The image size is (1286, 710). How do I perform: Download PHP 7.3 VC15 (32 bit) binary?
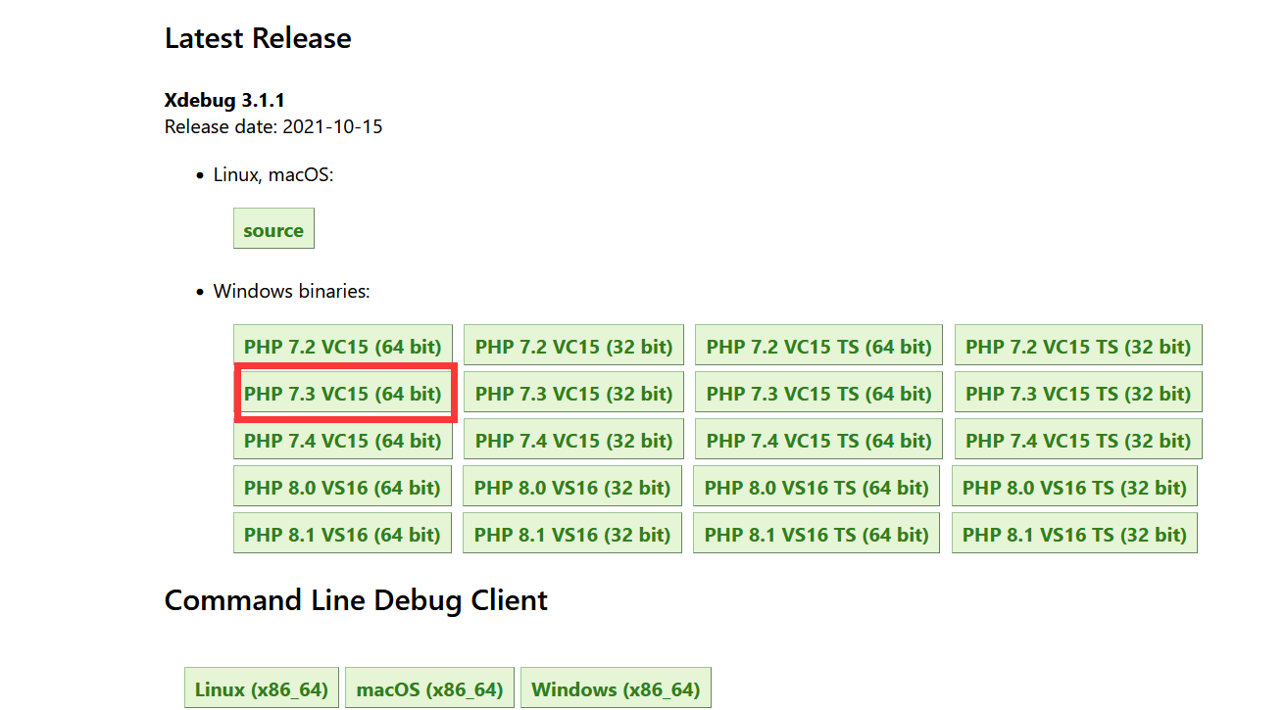pyautogui.click(x=573, y=393)
